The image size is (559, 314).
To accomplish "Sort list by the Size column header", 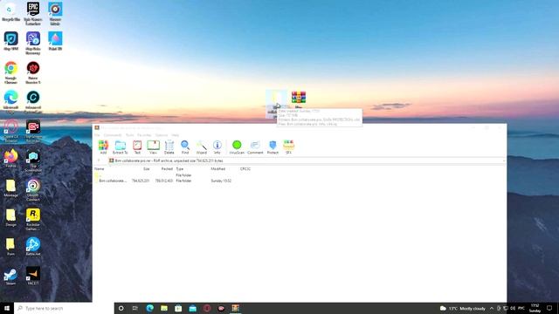I will click(x=147, y=168).
